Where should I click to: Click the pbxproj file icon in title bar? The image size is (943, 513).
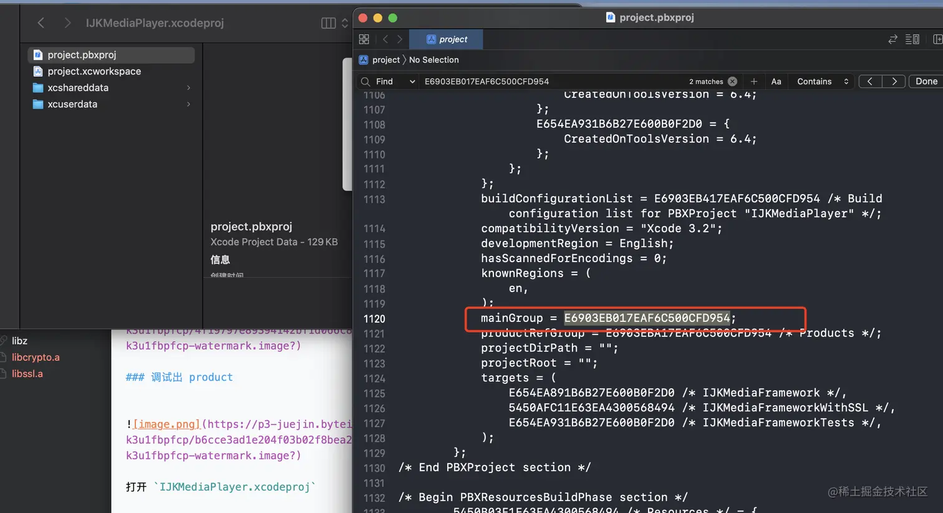click(x=611, y=17)
